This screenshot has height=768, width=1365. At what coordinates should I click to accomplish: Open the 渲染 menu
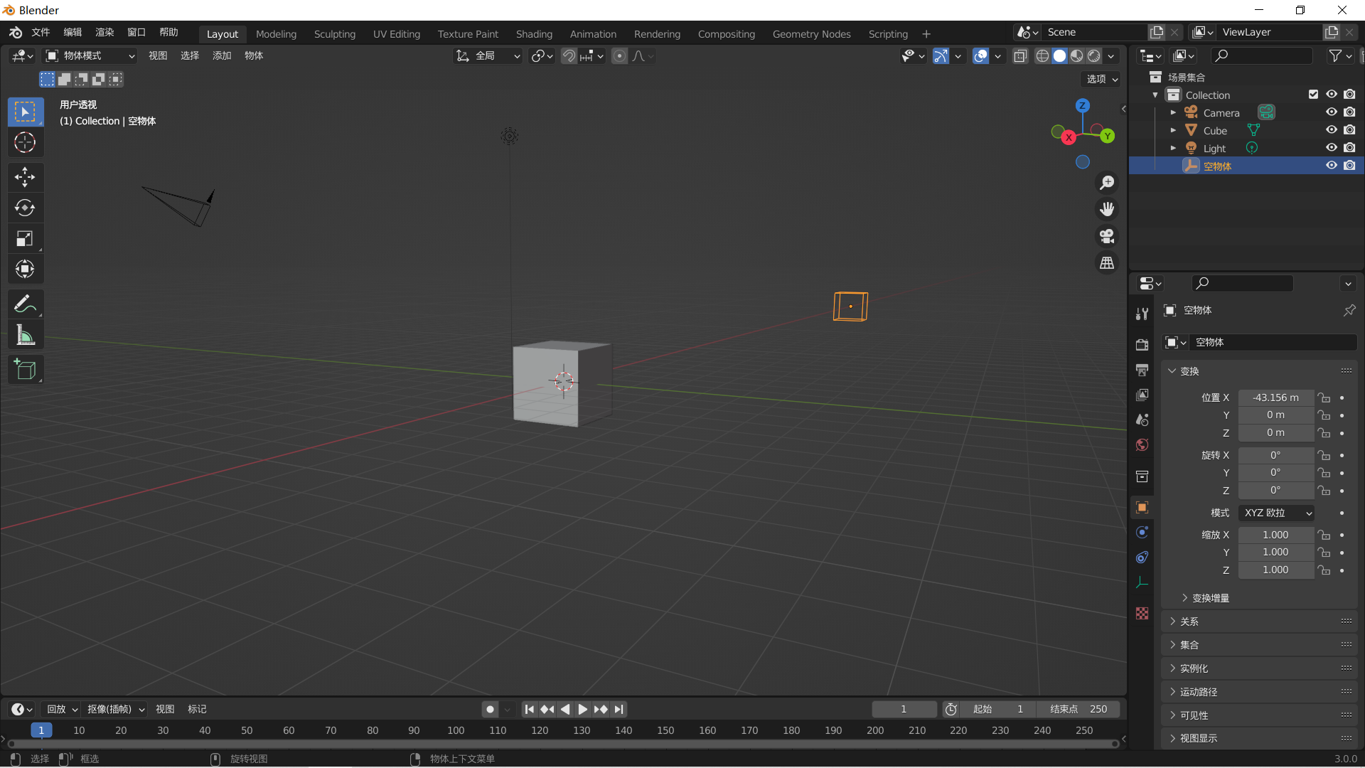click(x=104, y=32)
